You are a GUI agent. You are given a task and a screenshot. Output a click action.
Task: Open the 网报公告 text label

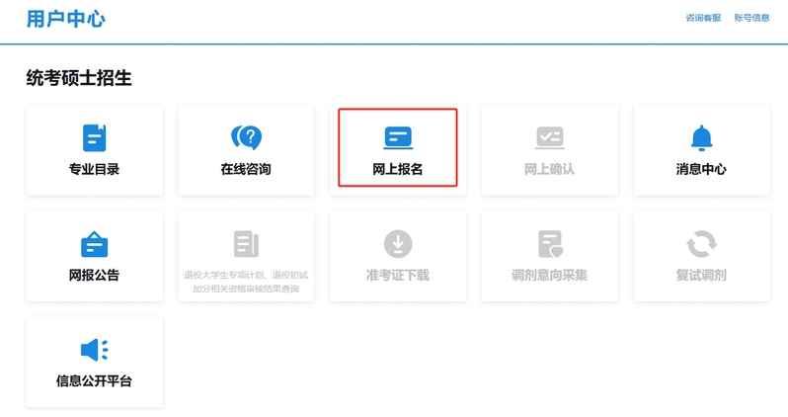pyautogui.click(x=94, y=275)
